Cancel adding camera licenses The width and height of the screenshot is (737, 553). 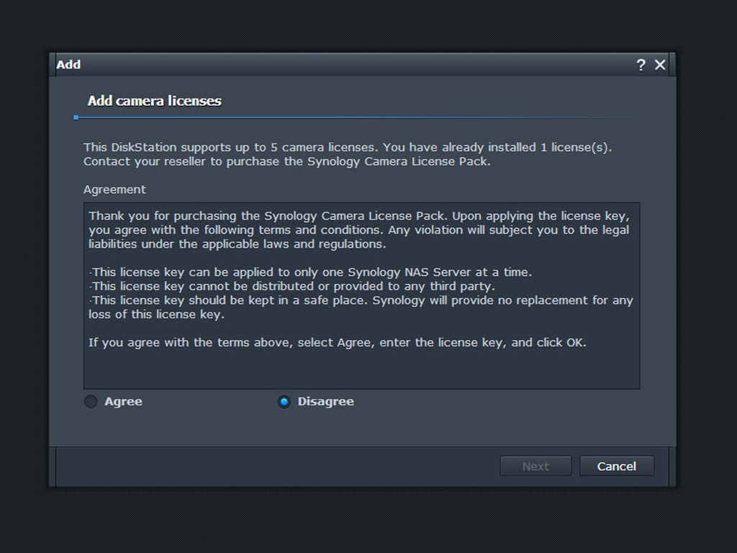[x=617, y=466]
